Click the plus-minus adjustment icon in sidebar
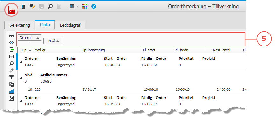277x117 pixels. (x=11, y=98)
